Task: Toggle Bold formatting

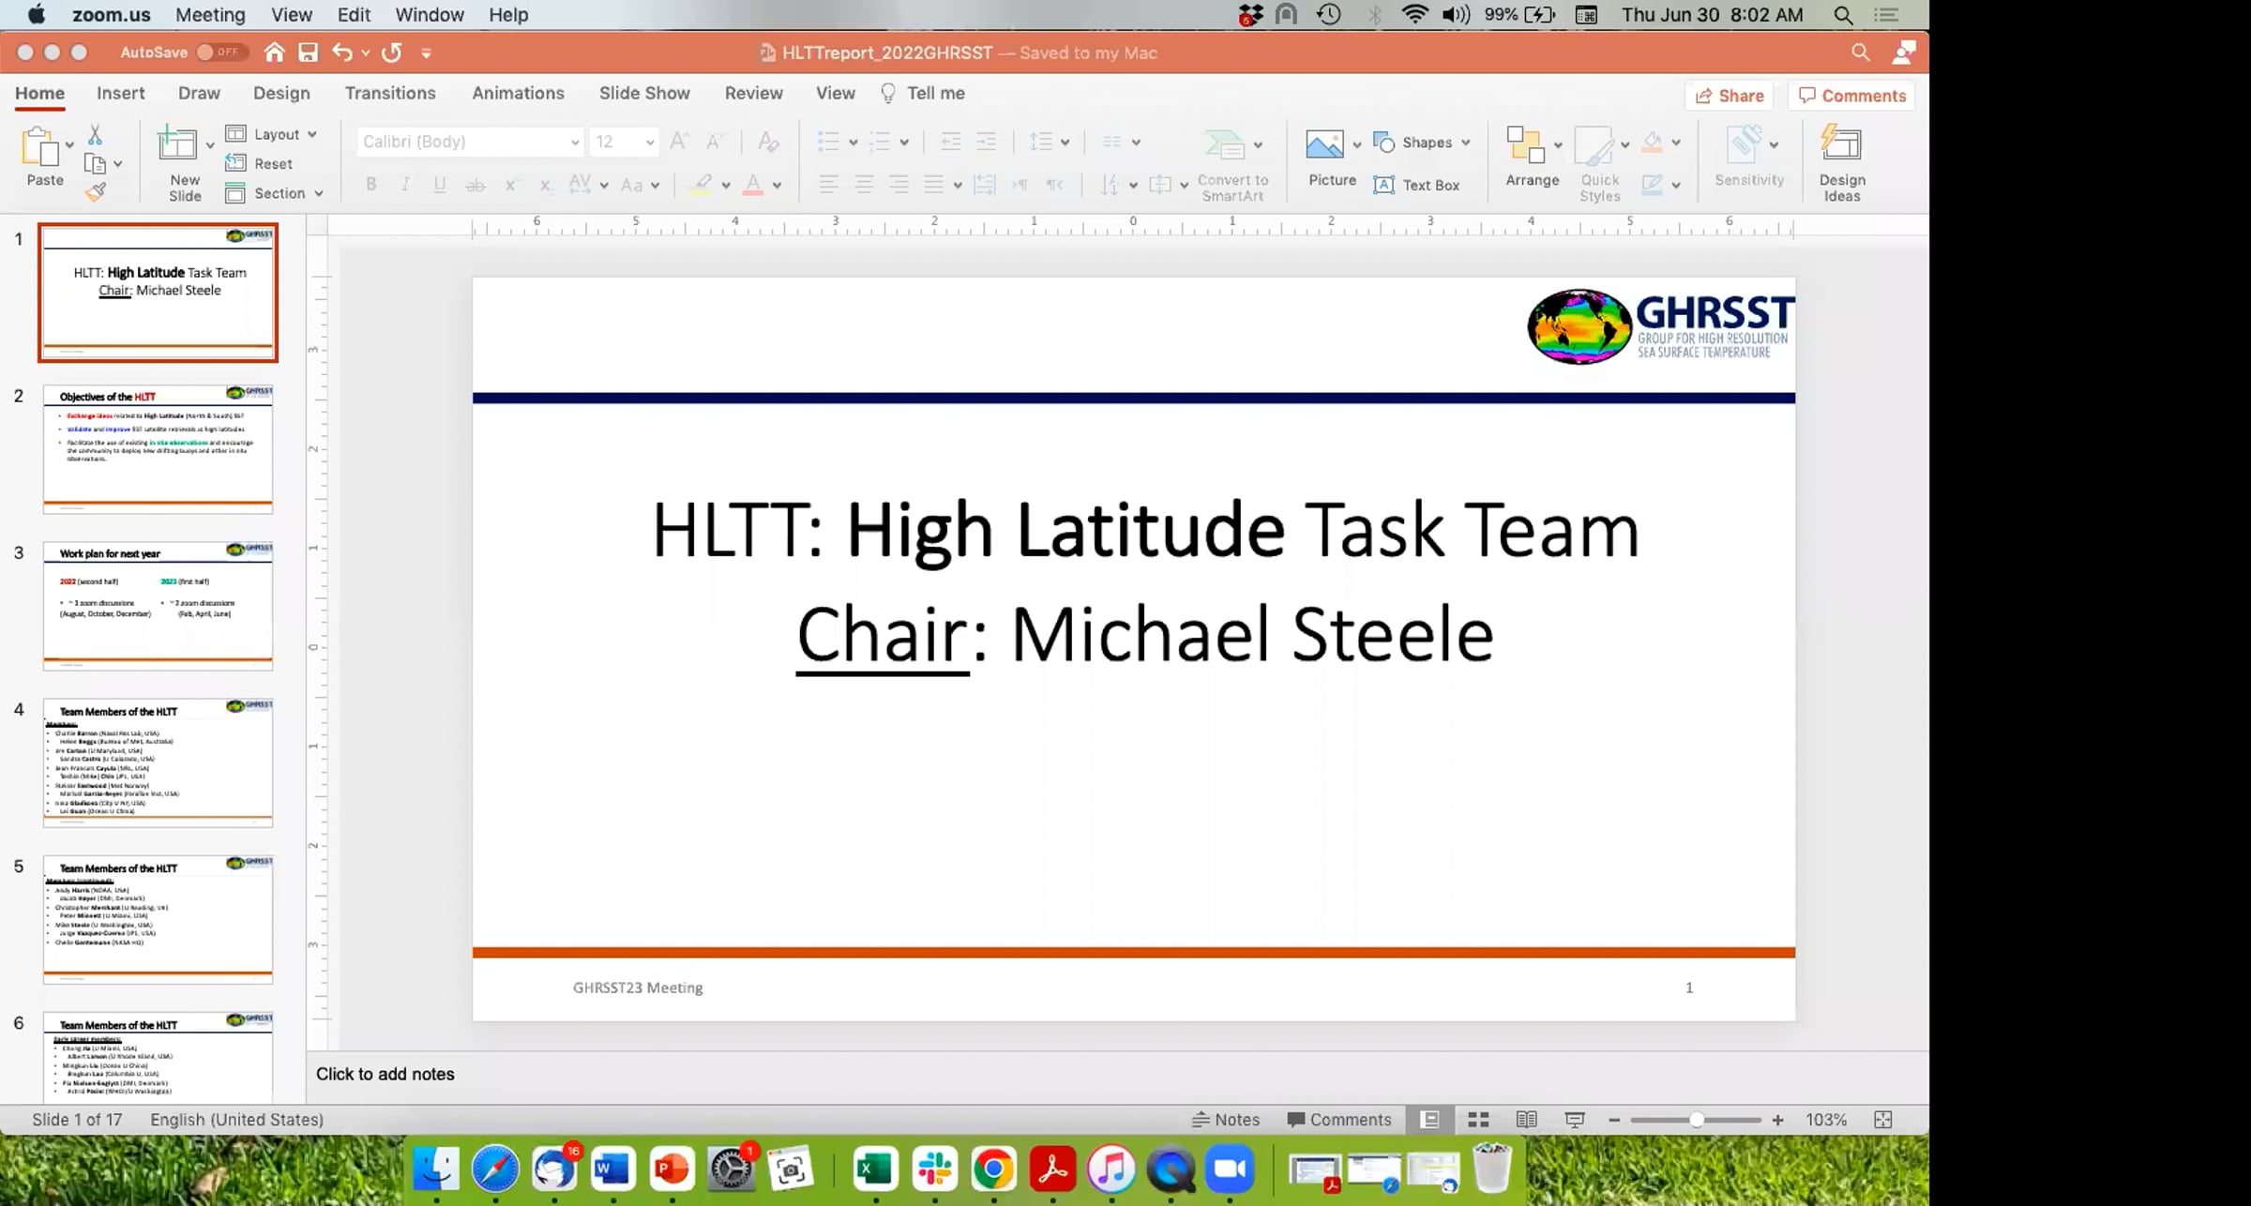Action: point(371,185)
